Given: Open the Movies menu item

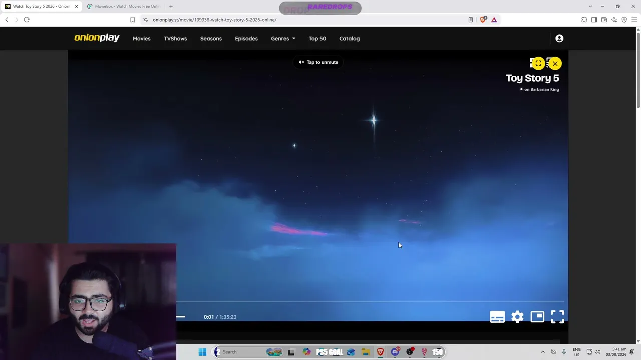Looking at the screenshot, I should [141, 38].
